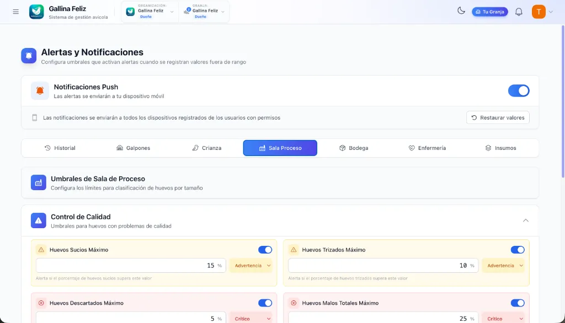Screen dimensions: 565x323
Task: Collapse the Control de Calidad section
Action: click(x=526, y=220)
